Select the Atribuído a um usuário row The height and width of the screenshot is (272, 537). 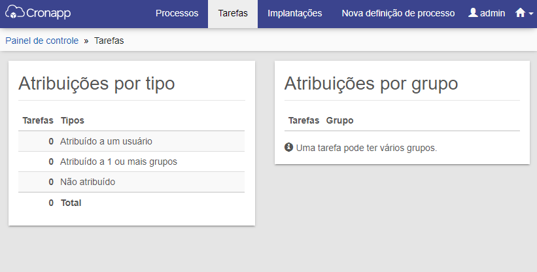pyautogui.click(x=131, y=141)
